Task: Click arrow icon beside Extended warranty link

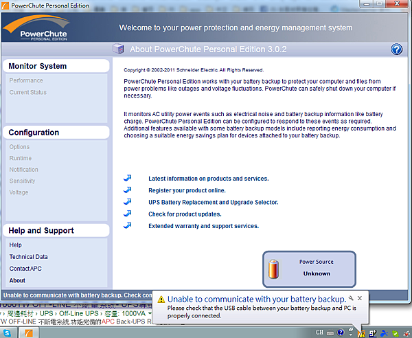Action: (128, 225)
